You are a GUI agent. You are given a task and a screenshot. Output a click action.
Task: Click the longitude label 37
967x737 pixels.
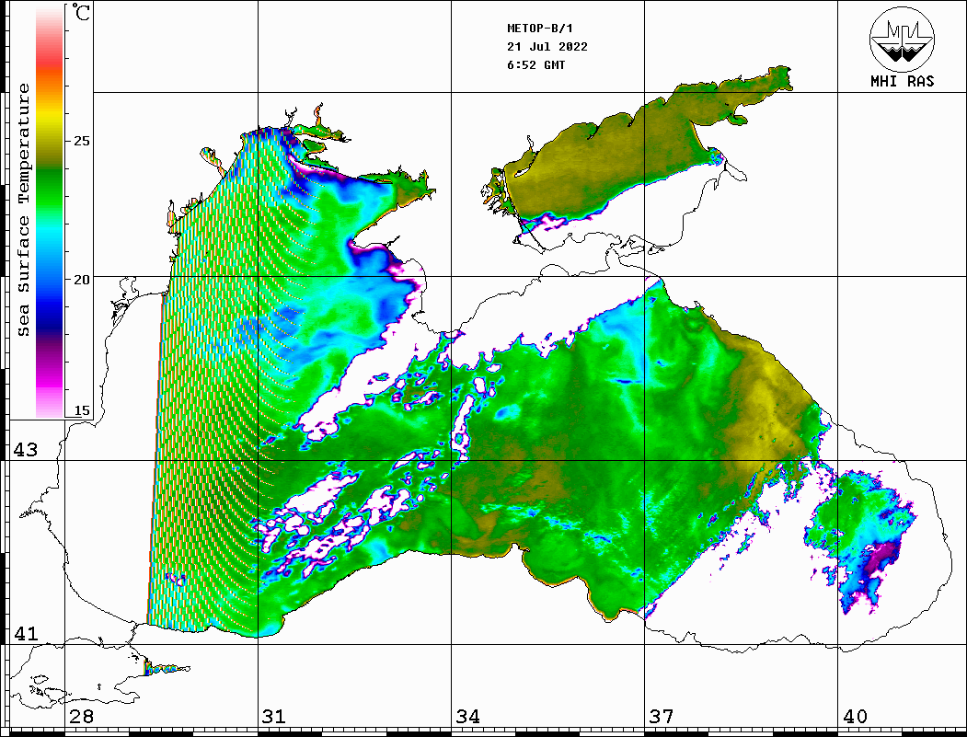click(x=661, y=717)
